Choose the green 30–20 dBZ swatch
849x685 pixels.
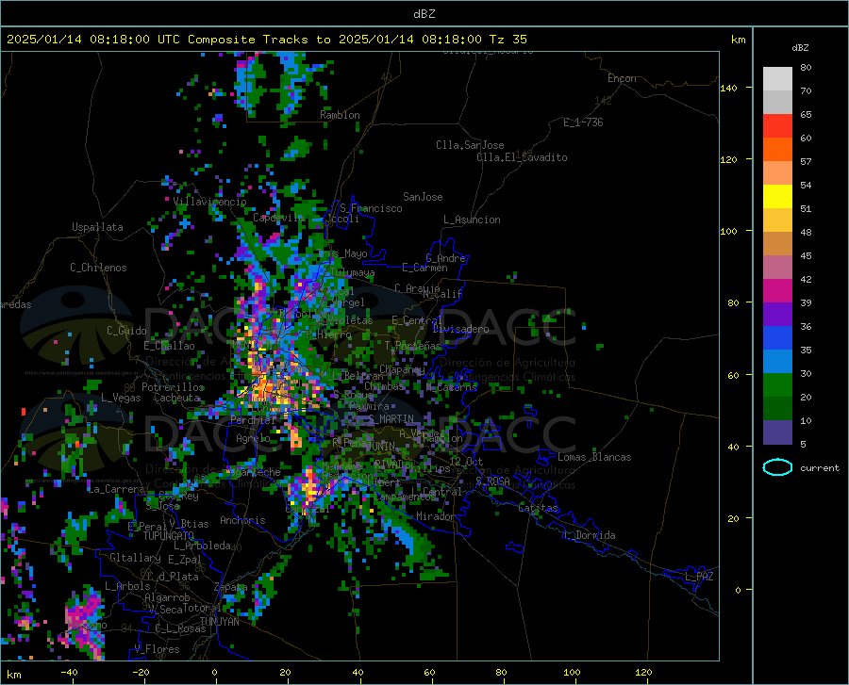pos(777,385)
